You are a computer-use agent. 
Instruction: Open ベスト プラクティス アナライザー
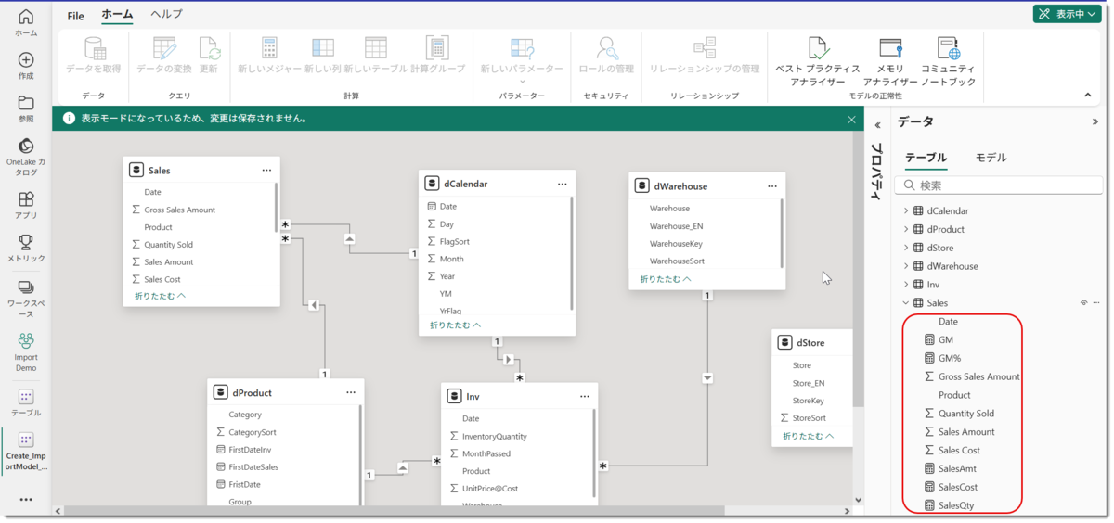point(817,61)
